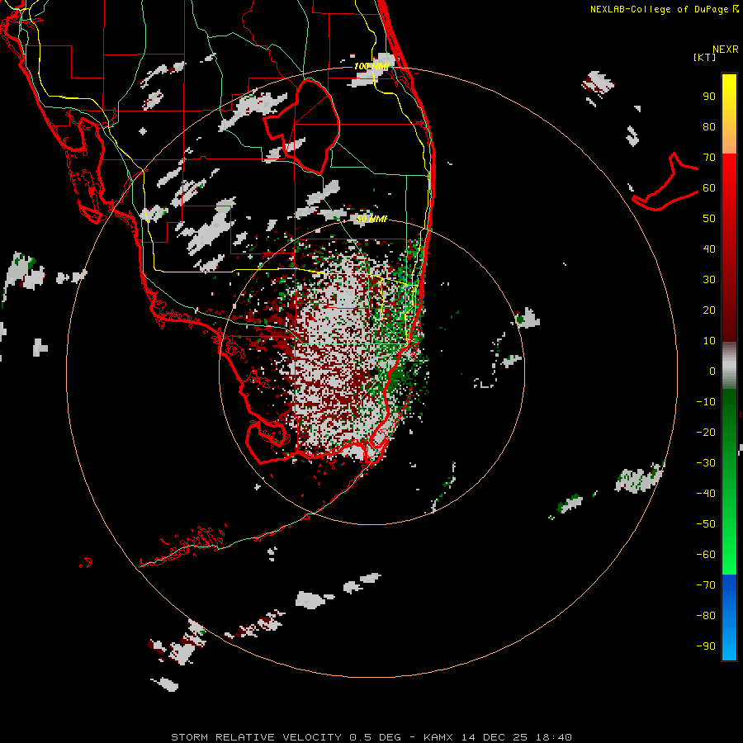The height and width of the screenshot is (743, 743).
Task: Click the blue segment of the color bar
Action: [729, 618]
